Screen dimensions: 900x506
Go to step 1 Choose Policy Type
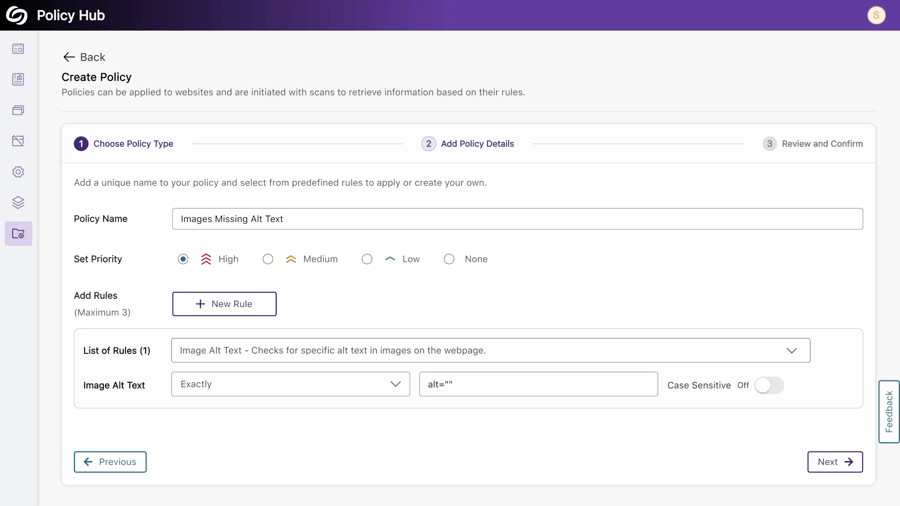pos(123,144)
